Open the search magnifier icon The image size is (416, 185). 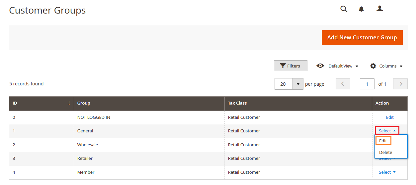tap(344, 9)
